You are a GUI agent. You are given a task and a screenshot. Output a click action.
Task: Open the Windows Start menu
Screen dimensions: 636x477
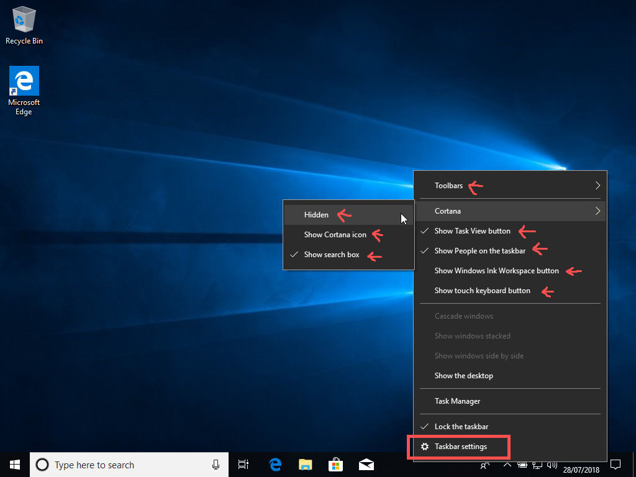[15, 465]
